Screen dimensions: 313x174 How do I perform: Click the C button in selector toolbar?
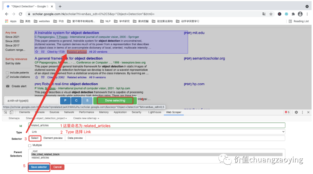click(x=76, y=101)
